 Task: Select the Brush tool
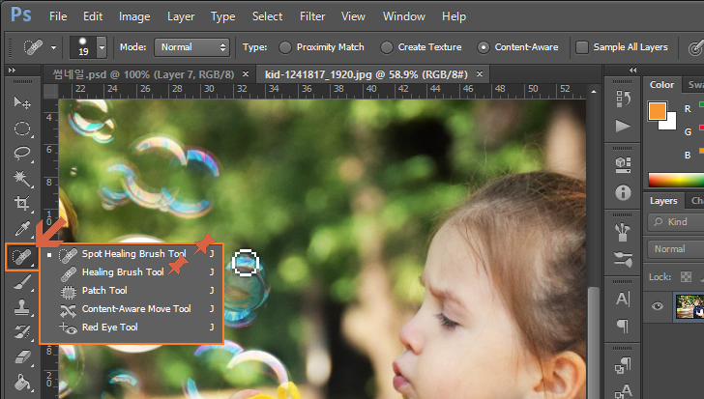click(22, 282)
